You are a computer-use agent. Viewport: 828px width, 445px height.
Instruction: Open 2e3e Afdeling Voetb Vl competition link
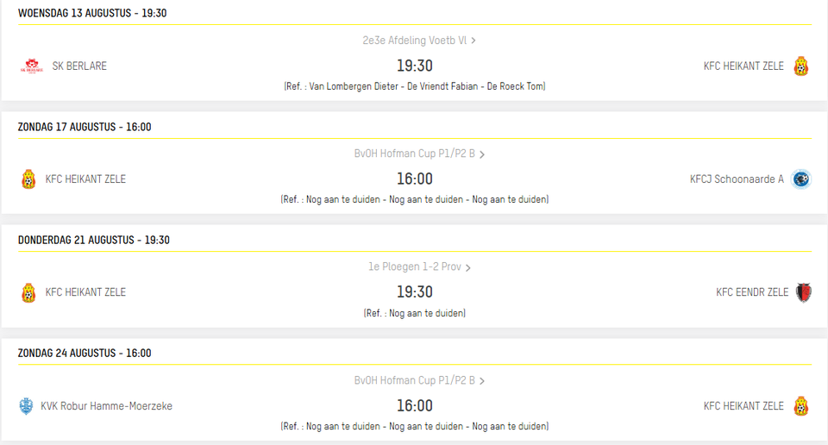(x=415, y=41)
